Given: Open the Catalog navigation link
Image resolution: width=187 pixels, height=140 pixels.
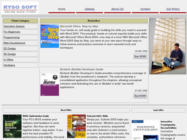Looking at the screenshot, I should [x=90, y=9].
